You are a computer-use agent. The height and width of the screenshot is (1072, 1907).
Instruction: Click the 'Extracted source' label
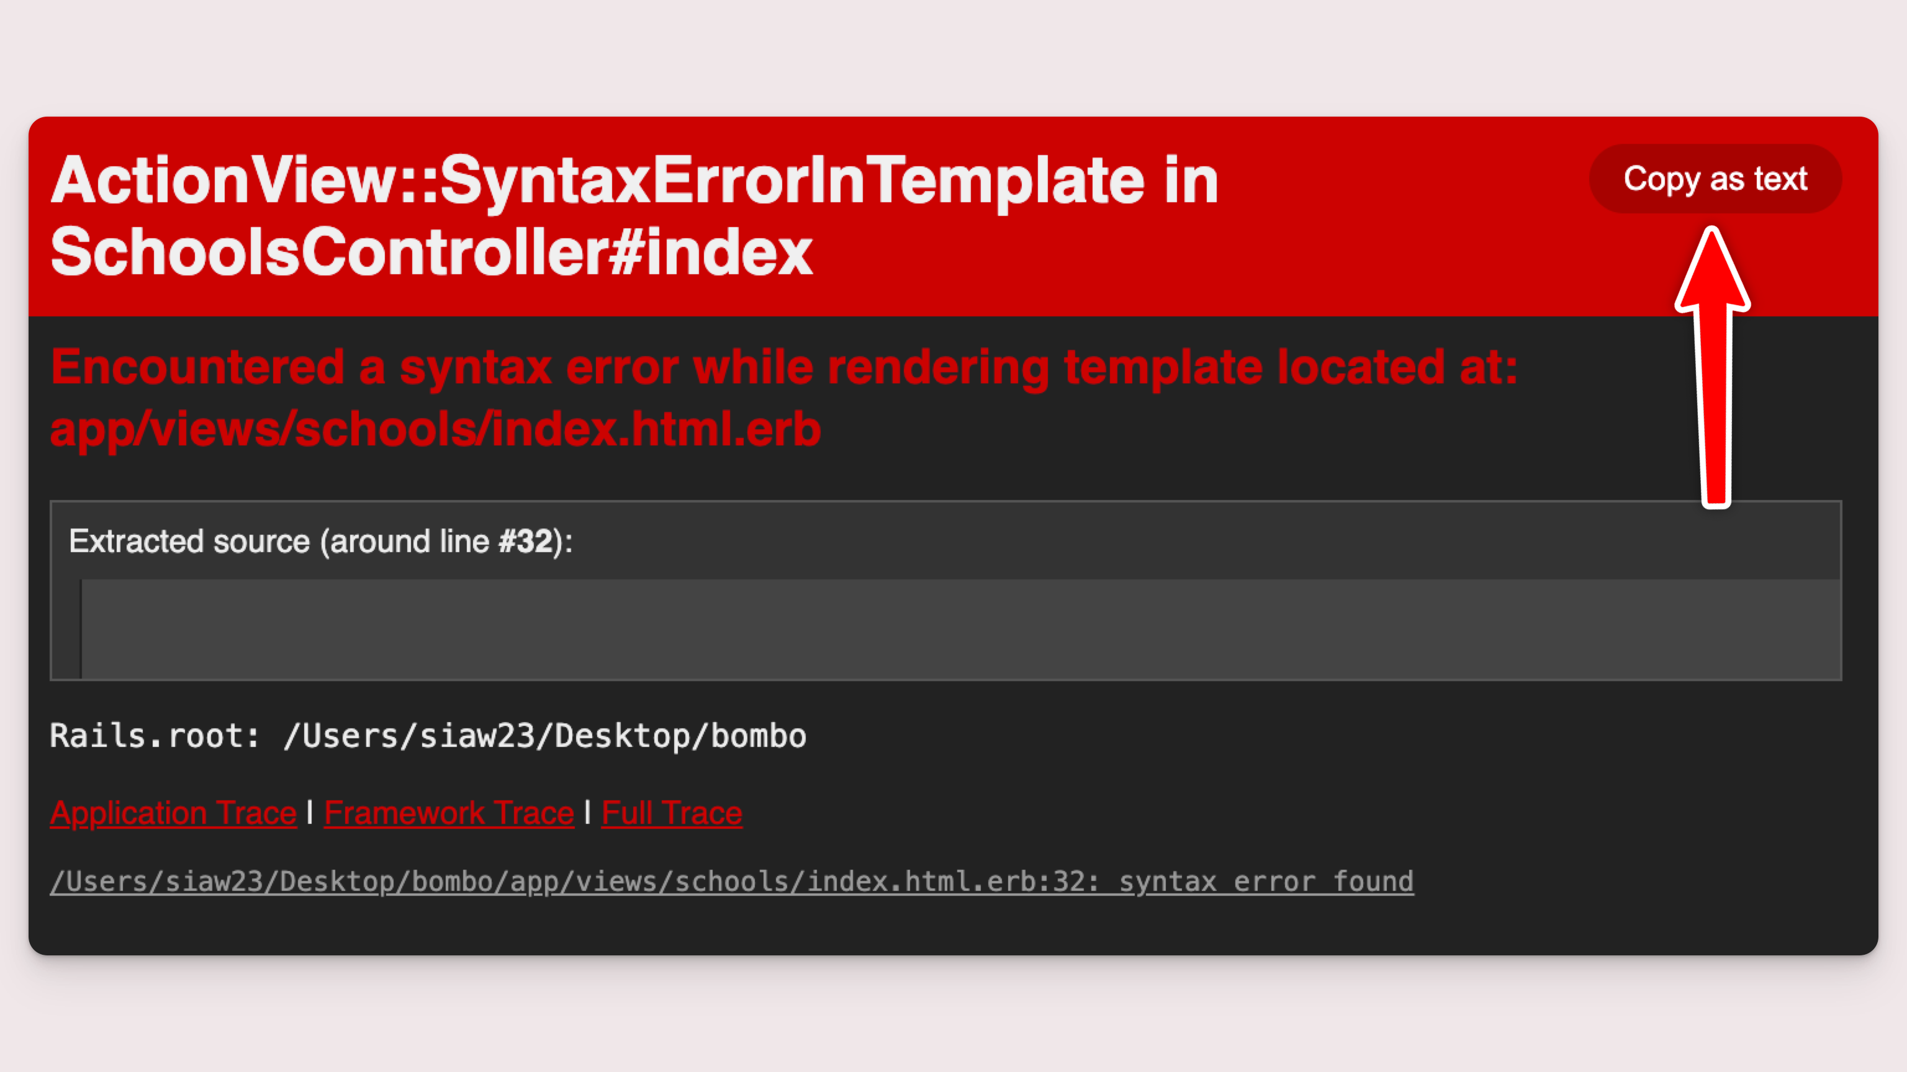click(x=189, y=542)
